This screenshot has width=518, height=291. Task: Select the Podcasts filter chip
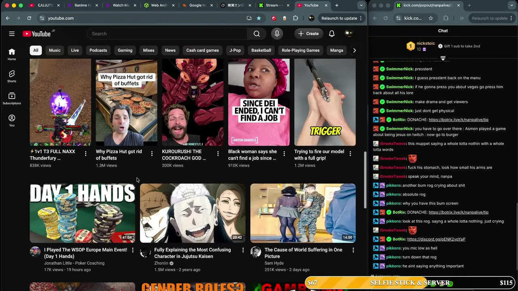98,51
